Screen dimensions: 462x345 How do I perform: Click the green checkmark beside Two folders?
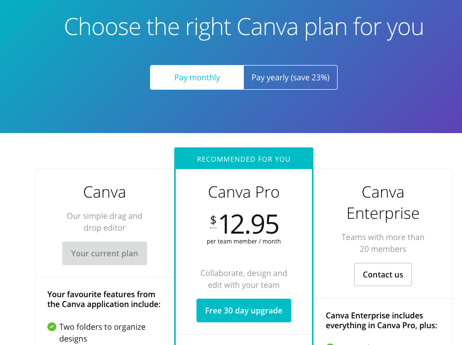pyautogui.click(x=51, y=327)
